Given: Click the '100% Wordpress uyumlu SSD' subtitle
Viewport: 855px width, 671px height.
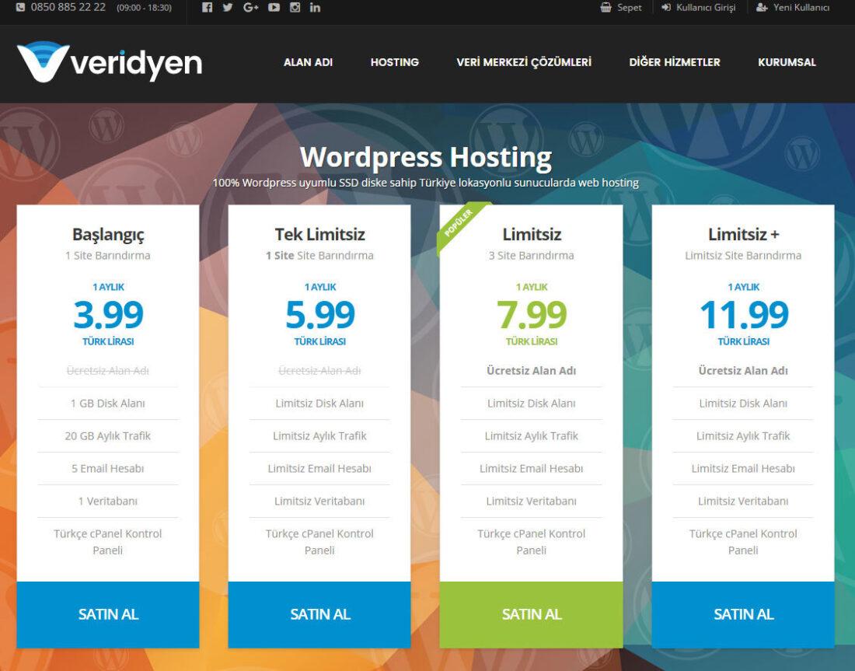Looking at the screenshot, I should (x=425, y=183).
